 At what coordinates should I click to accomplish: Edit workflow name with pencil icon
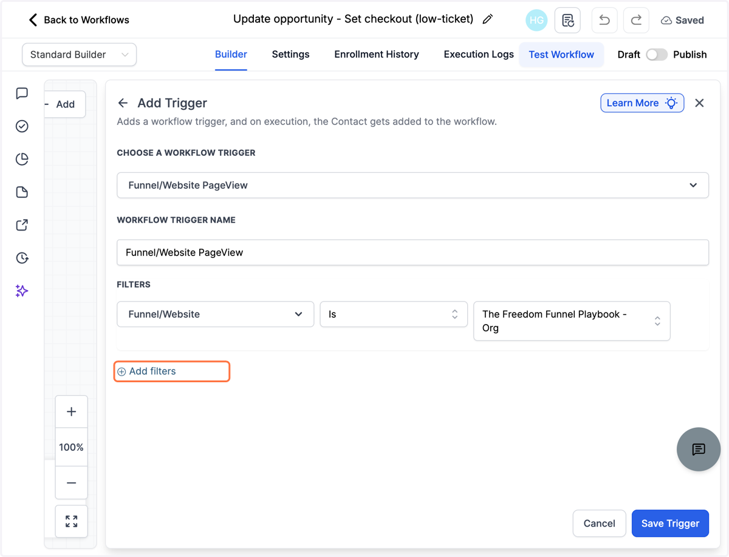(487, 19)
